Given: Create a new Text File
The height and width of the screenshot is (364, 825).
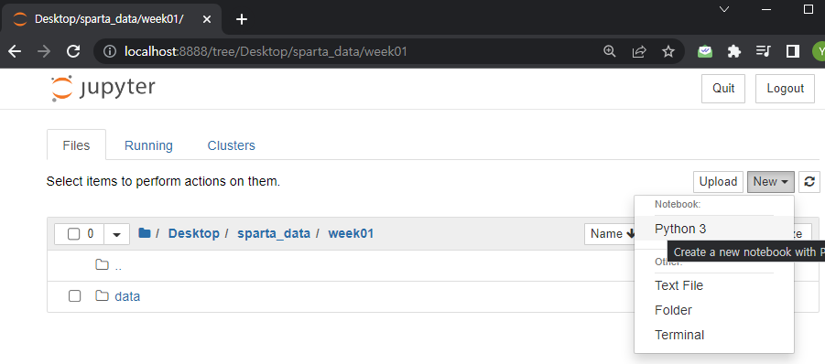Looking at the screenshot, I should click(x=714, y=285).
